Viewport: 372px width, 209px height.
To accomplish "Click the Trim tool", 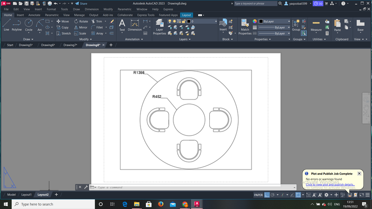I will coord(97,21).
